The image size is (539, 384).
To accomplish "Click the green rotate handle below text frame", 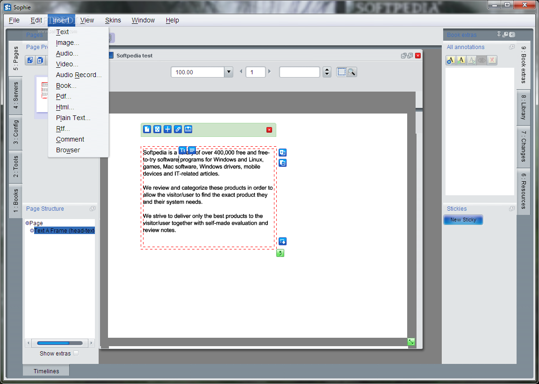I will pyautogui.click(x=280, y=253).
